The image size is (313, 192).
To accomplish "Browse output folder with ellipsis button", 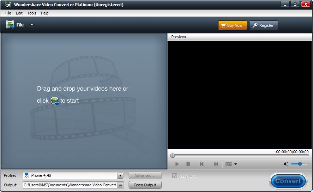I will 120,185.
